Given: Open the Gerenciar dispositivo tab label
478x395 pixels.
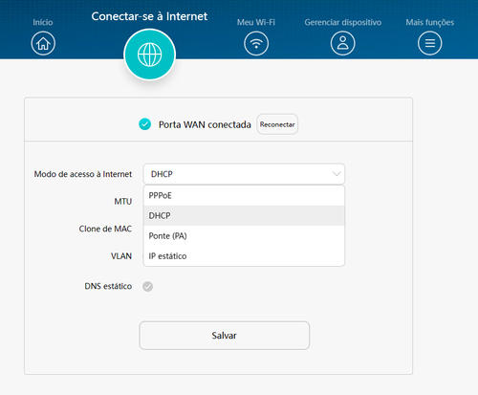Looking at the screenshot, I should point(343,22).
